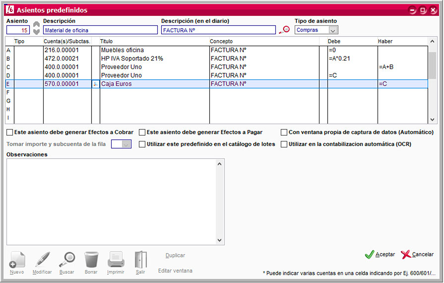Open the Tomar importe de la fila dropdown
The image size is (444, 283).
click(127, 144)
